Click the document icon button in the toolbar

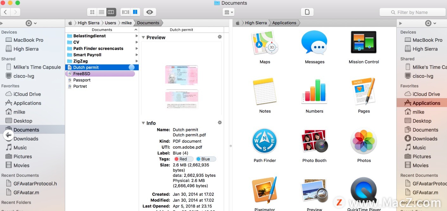tap(307, 12)
